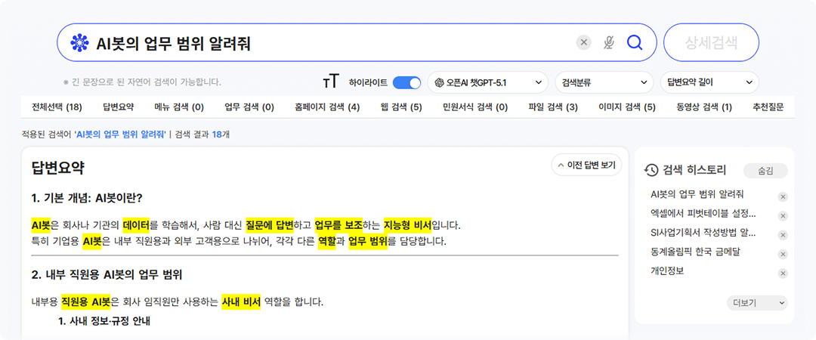Expand history with 더보기 dropdown

759,302
